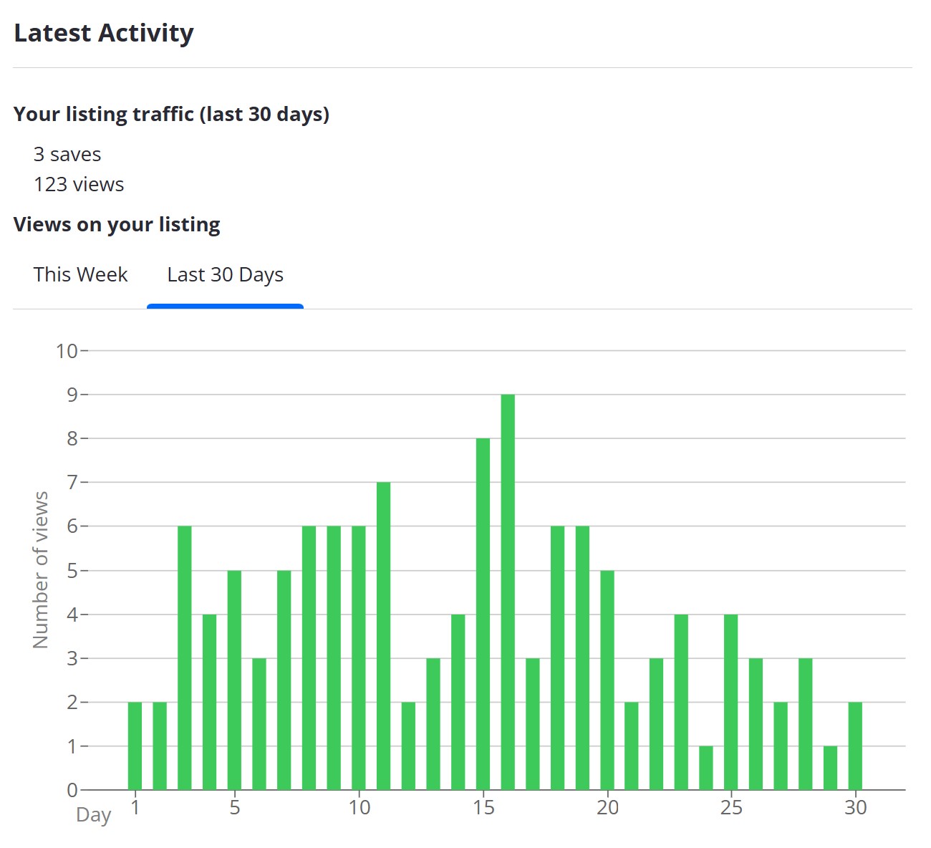Screen dimensions: 931x848
Task: Click the day 6 bar with 3 views
Action: tap(259, 723)
